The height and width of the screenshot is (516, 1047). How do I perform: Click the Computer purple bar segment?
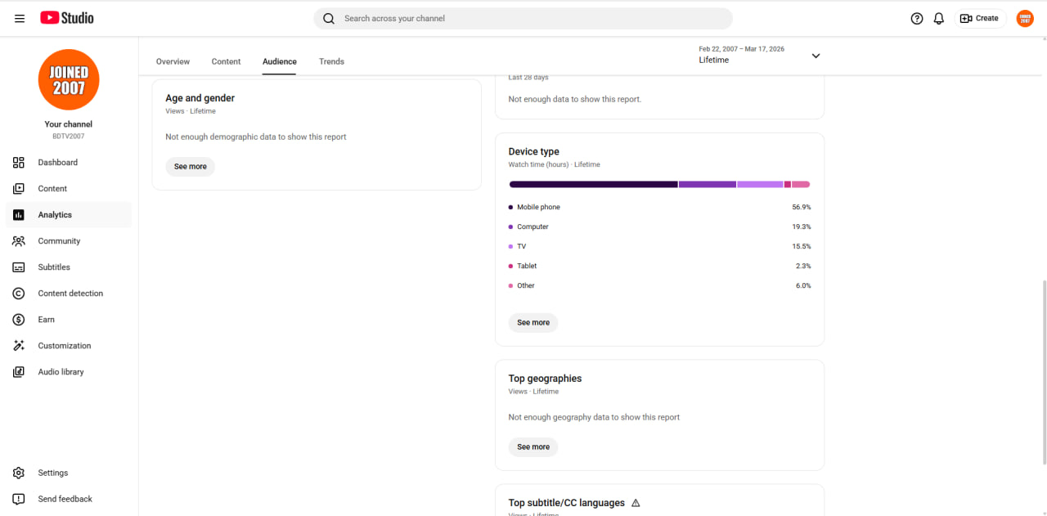708,185
